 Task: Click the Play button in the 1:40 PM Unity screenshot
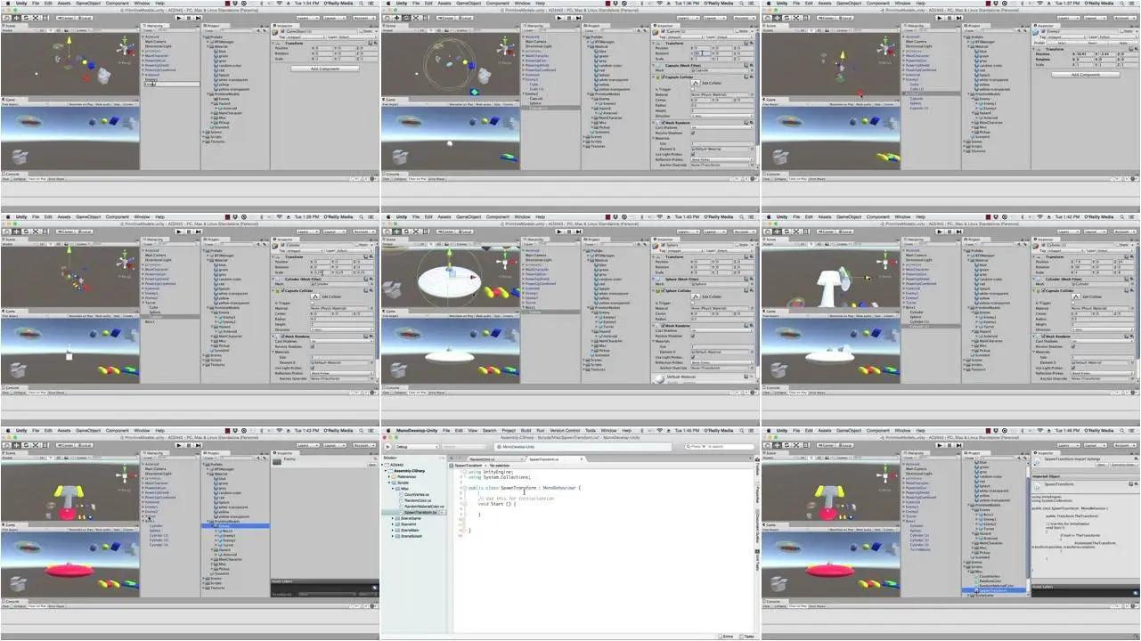[x=559, y=231]
